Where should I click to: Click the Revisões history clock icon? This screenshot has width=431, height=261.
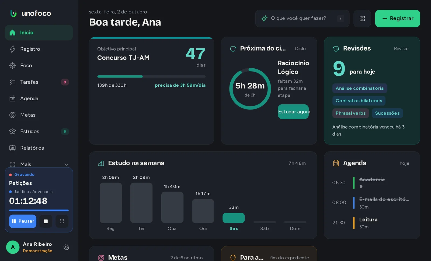point(336,49)
